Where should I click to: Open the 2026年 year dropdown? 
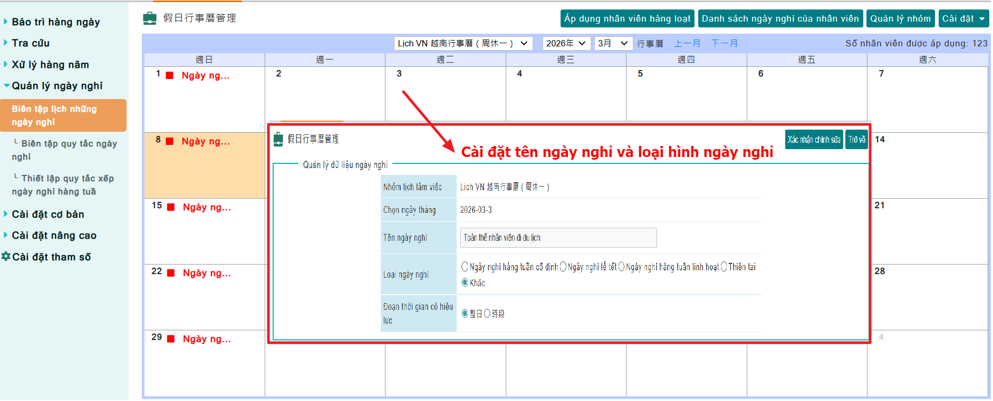click(566, 43)
